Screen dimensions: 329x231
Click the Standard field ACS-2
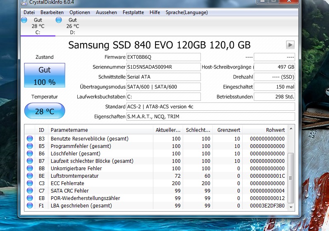tap(211, 107)
